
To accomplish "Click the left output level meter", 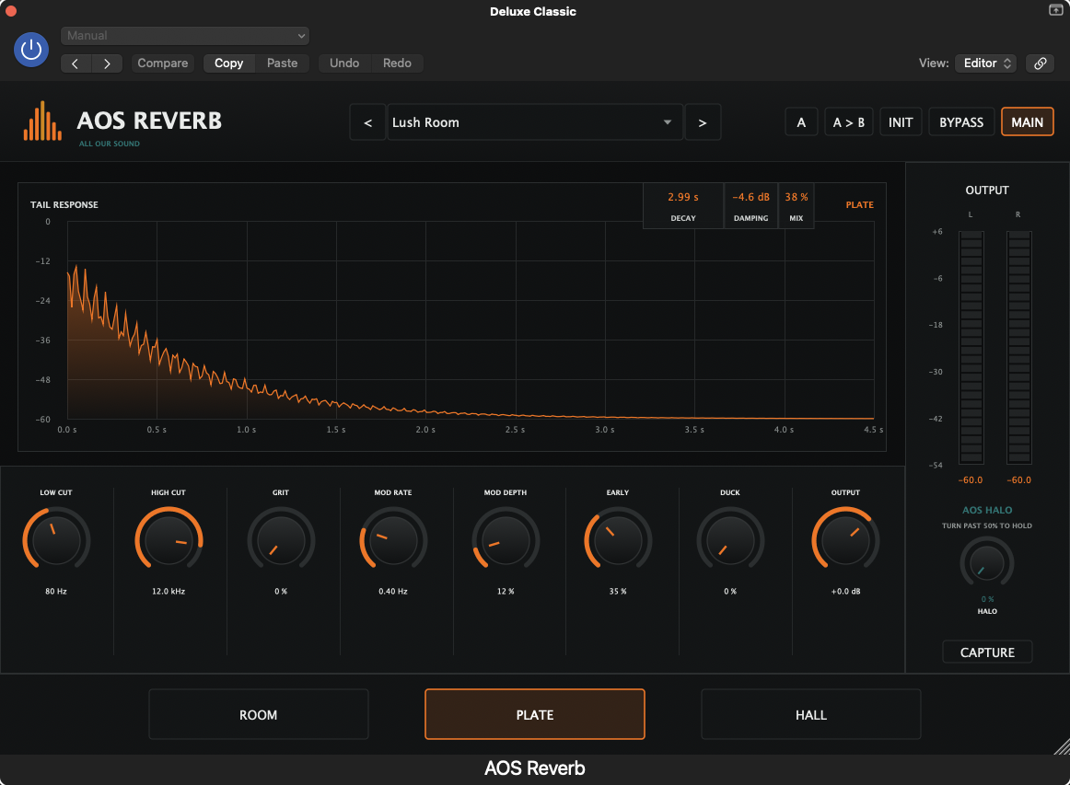I will coord(971,348).
